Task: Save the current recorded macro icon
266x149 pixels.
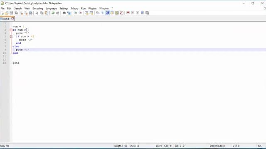Action: coord(147,13)
